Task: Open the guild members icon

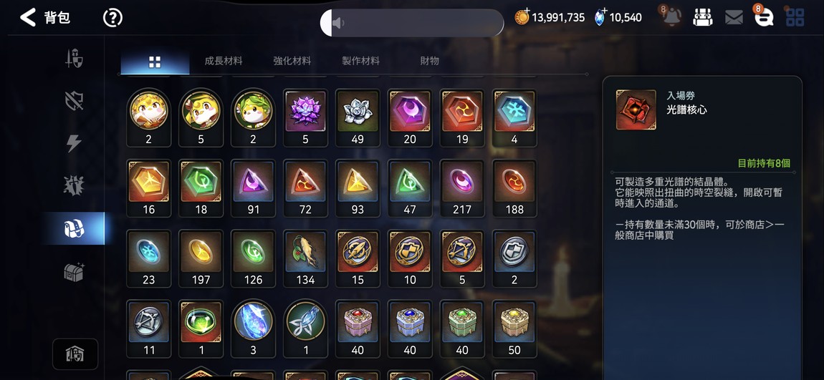Action: 702,17
